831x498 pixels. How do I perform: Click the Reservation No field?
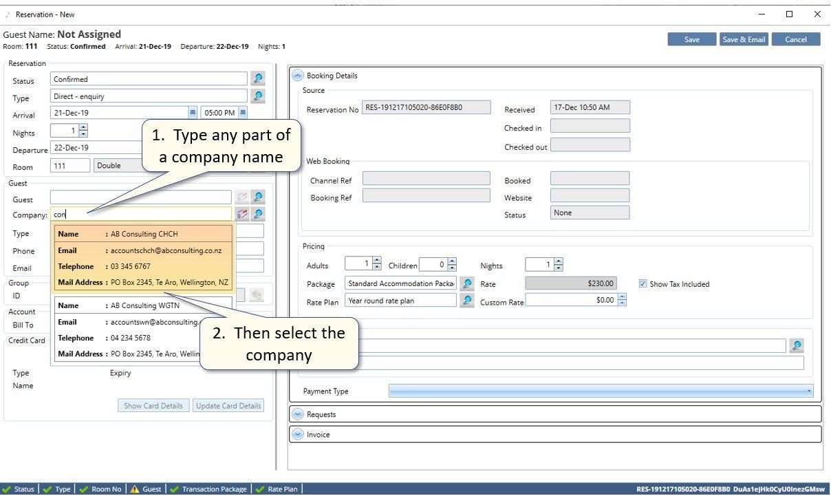[x=427, y=107]
